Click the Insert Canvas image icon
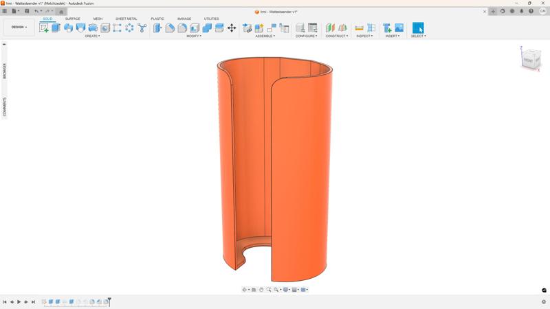The height and width of the screenshot is (309, 550). point(399,28)
